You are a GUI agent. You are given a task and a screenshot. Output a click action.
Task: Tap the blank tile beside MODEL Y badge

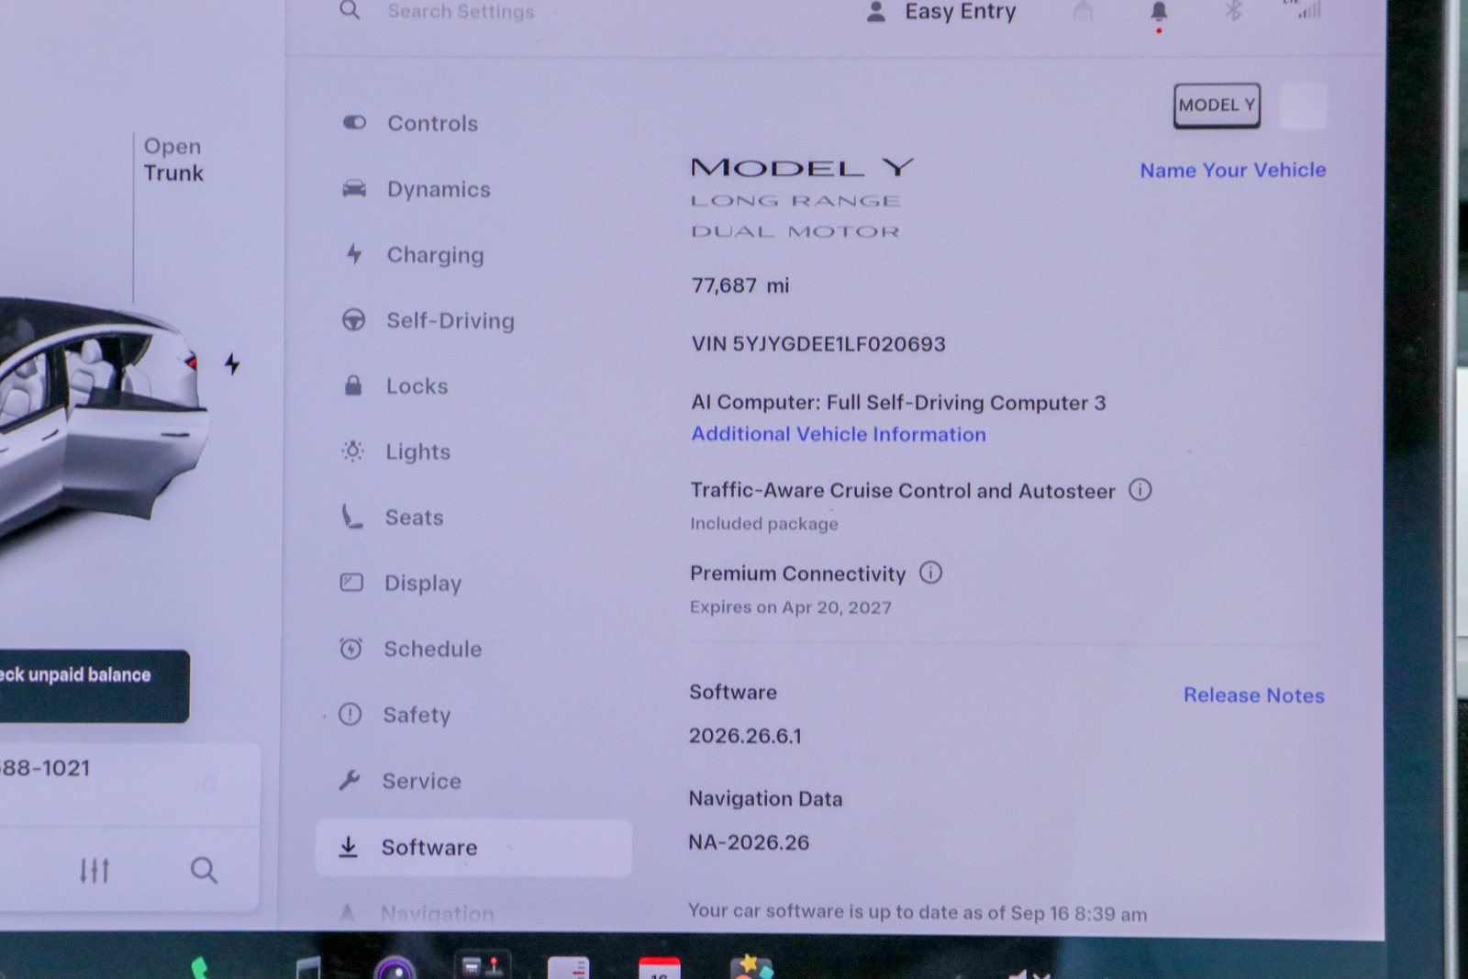click(1303, 106)
